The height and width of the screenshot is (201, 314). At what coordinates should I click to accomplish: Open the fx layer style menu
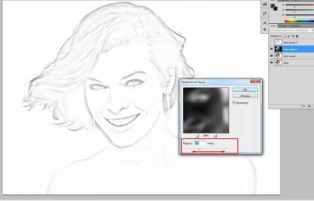point(309,106)
